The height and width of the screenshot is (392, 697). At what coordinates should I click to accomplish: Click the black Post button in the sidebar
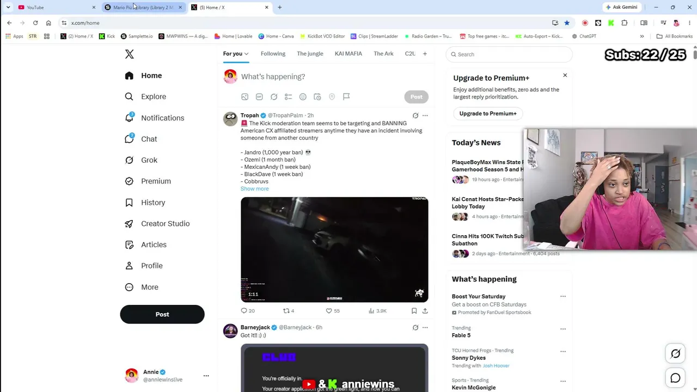pyautogui.click(x=162, y=314)
